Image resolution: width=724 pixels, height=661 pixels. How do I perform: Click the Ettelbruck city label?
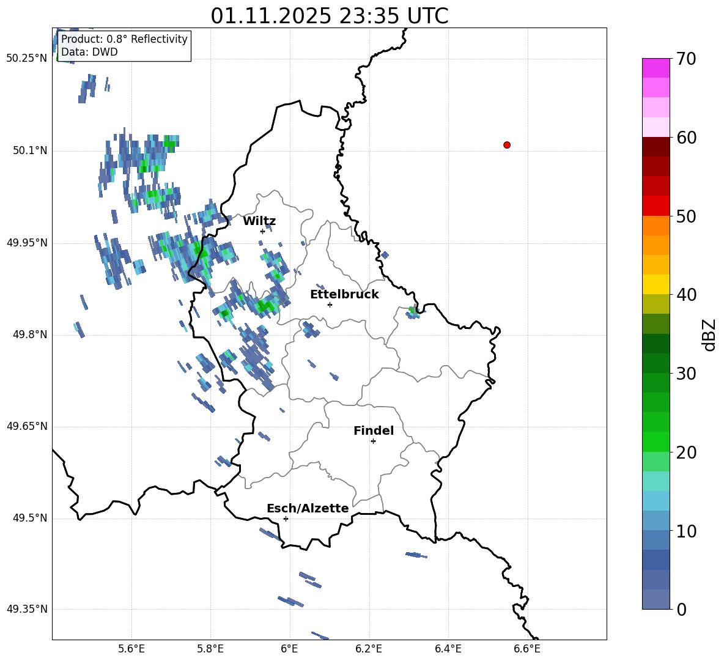pyautogui.click(x=344, y=295)
